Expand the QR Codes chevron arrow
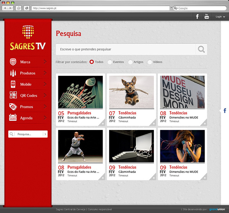The width and height of the screenshot is (229, 213). click(45, 95)
